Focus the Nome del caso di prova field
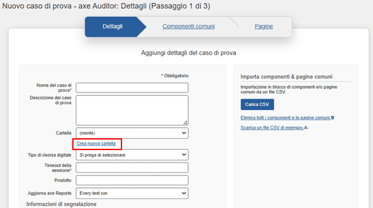373x208 pixels. tap(132, 88)
